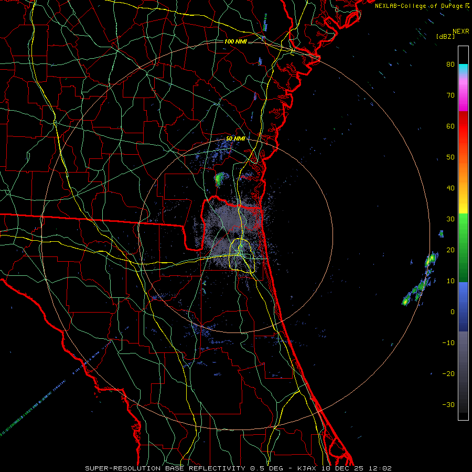Pick the cyan segment of the color bar
The image size is (472, 472).
(x=463, y=69)
